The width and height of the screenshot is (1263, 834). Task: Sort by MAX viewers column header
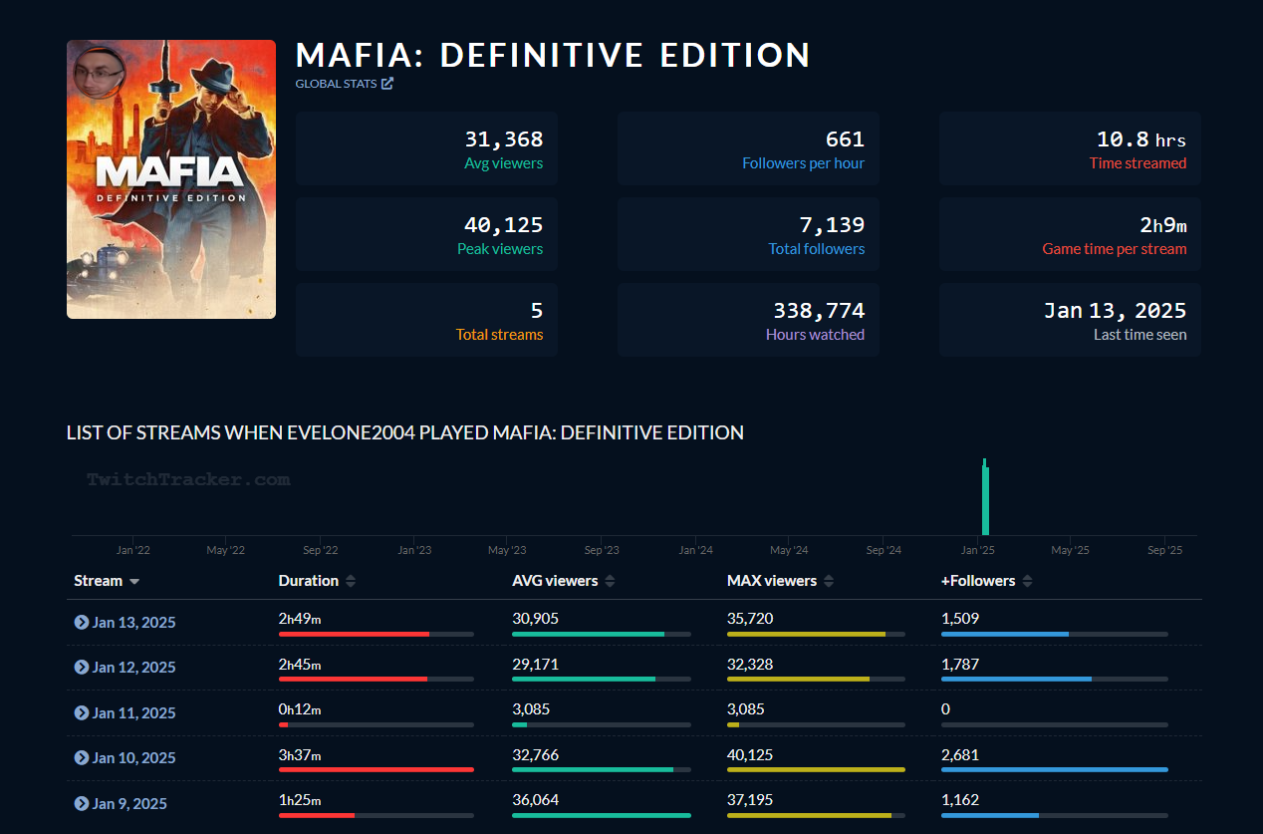[780, 581]
